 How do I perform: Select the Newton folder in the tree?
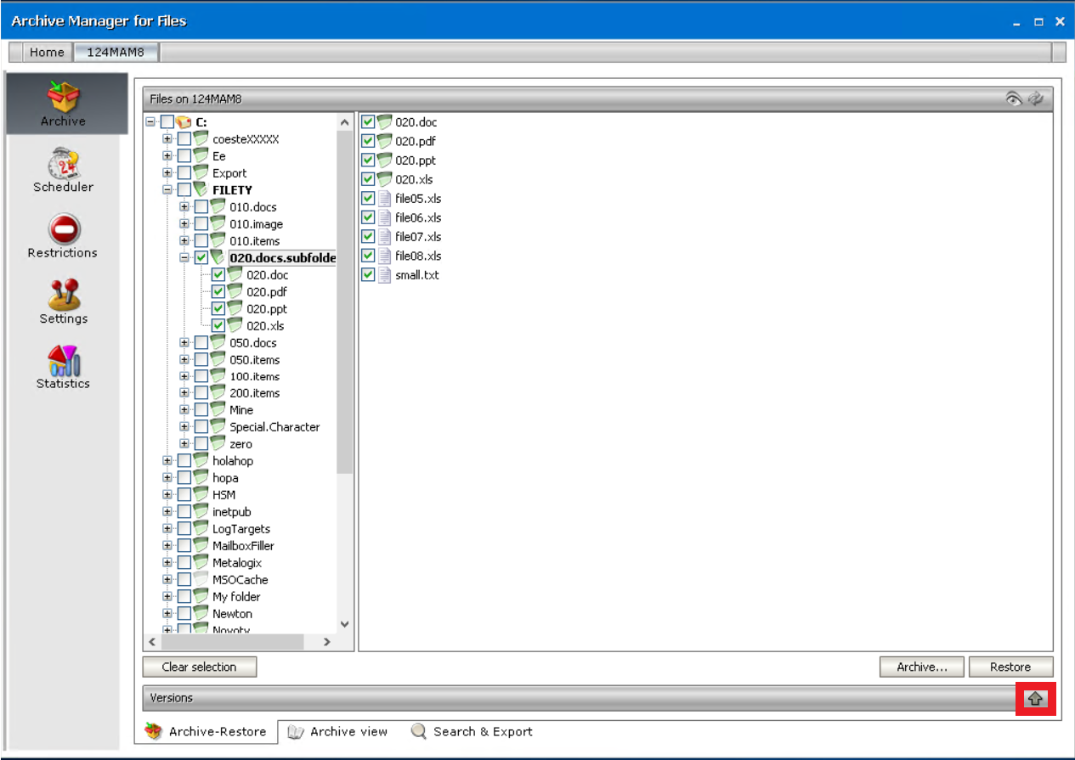pyautogui.click(x=232, y=613)
